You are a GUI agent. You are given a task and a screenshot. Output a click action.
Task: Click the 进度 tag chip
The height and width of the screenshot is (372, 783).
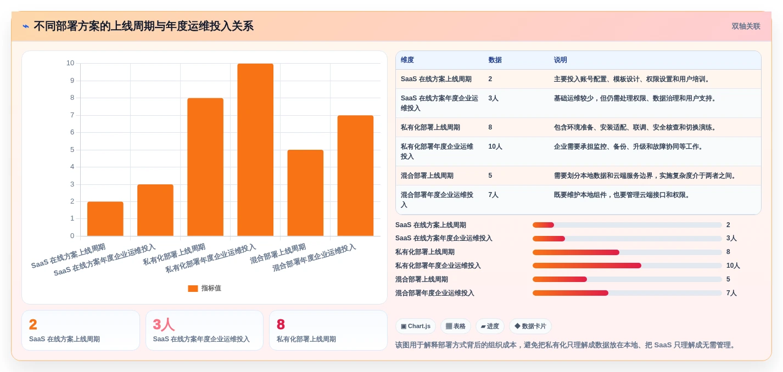[x=490, y=326]
